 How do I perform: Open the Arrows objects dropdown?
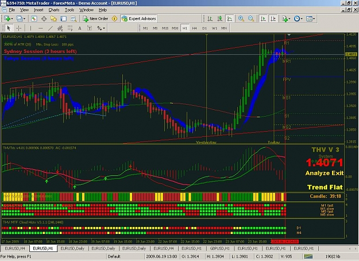coord(101,28)
